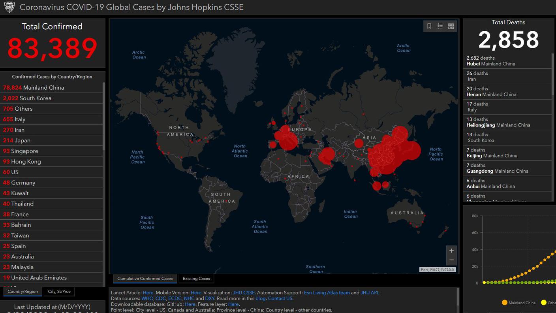Open the Feature layer Here link
This screenshot has width=556, height=313.
(x=233, y=304)
